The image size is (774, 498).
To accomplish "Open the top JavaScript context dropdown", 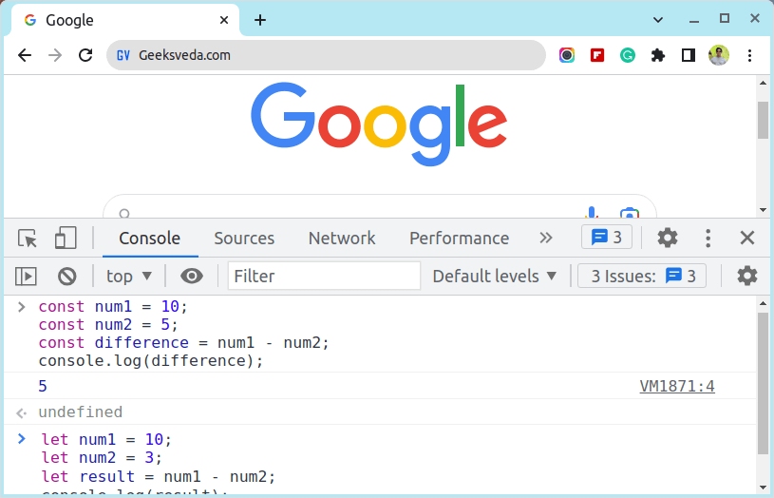I will coord(129,277).
